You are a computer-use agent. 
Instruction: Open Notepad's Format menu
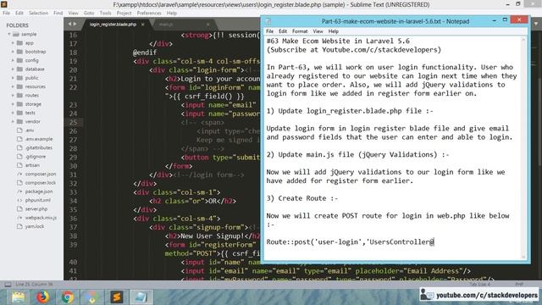300,31
